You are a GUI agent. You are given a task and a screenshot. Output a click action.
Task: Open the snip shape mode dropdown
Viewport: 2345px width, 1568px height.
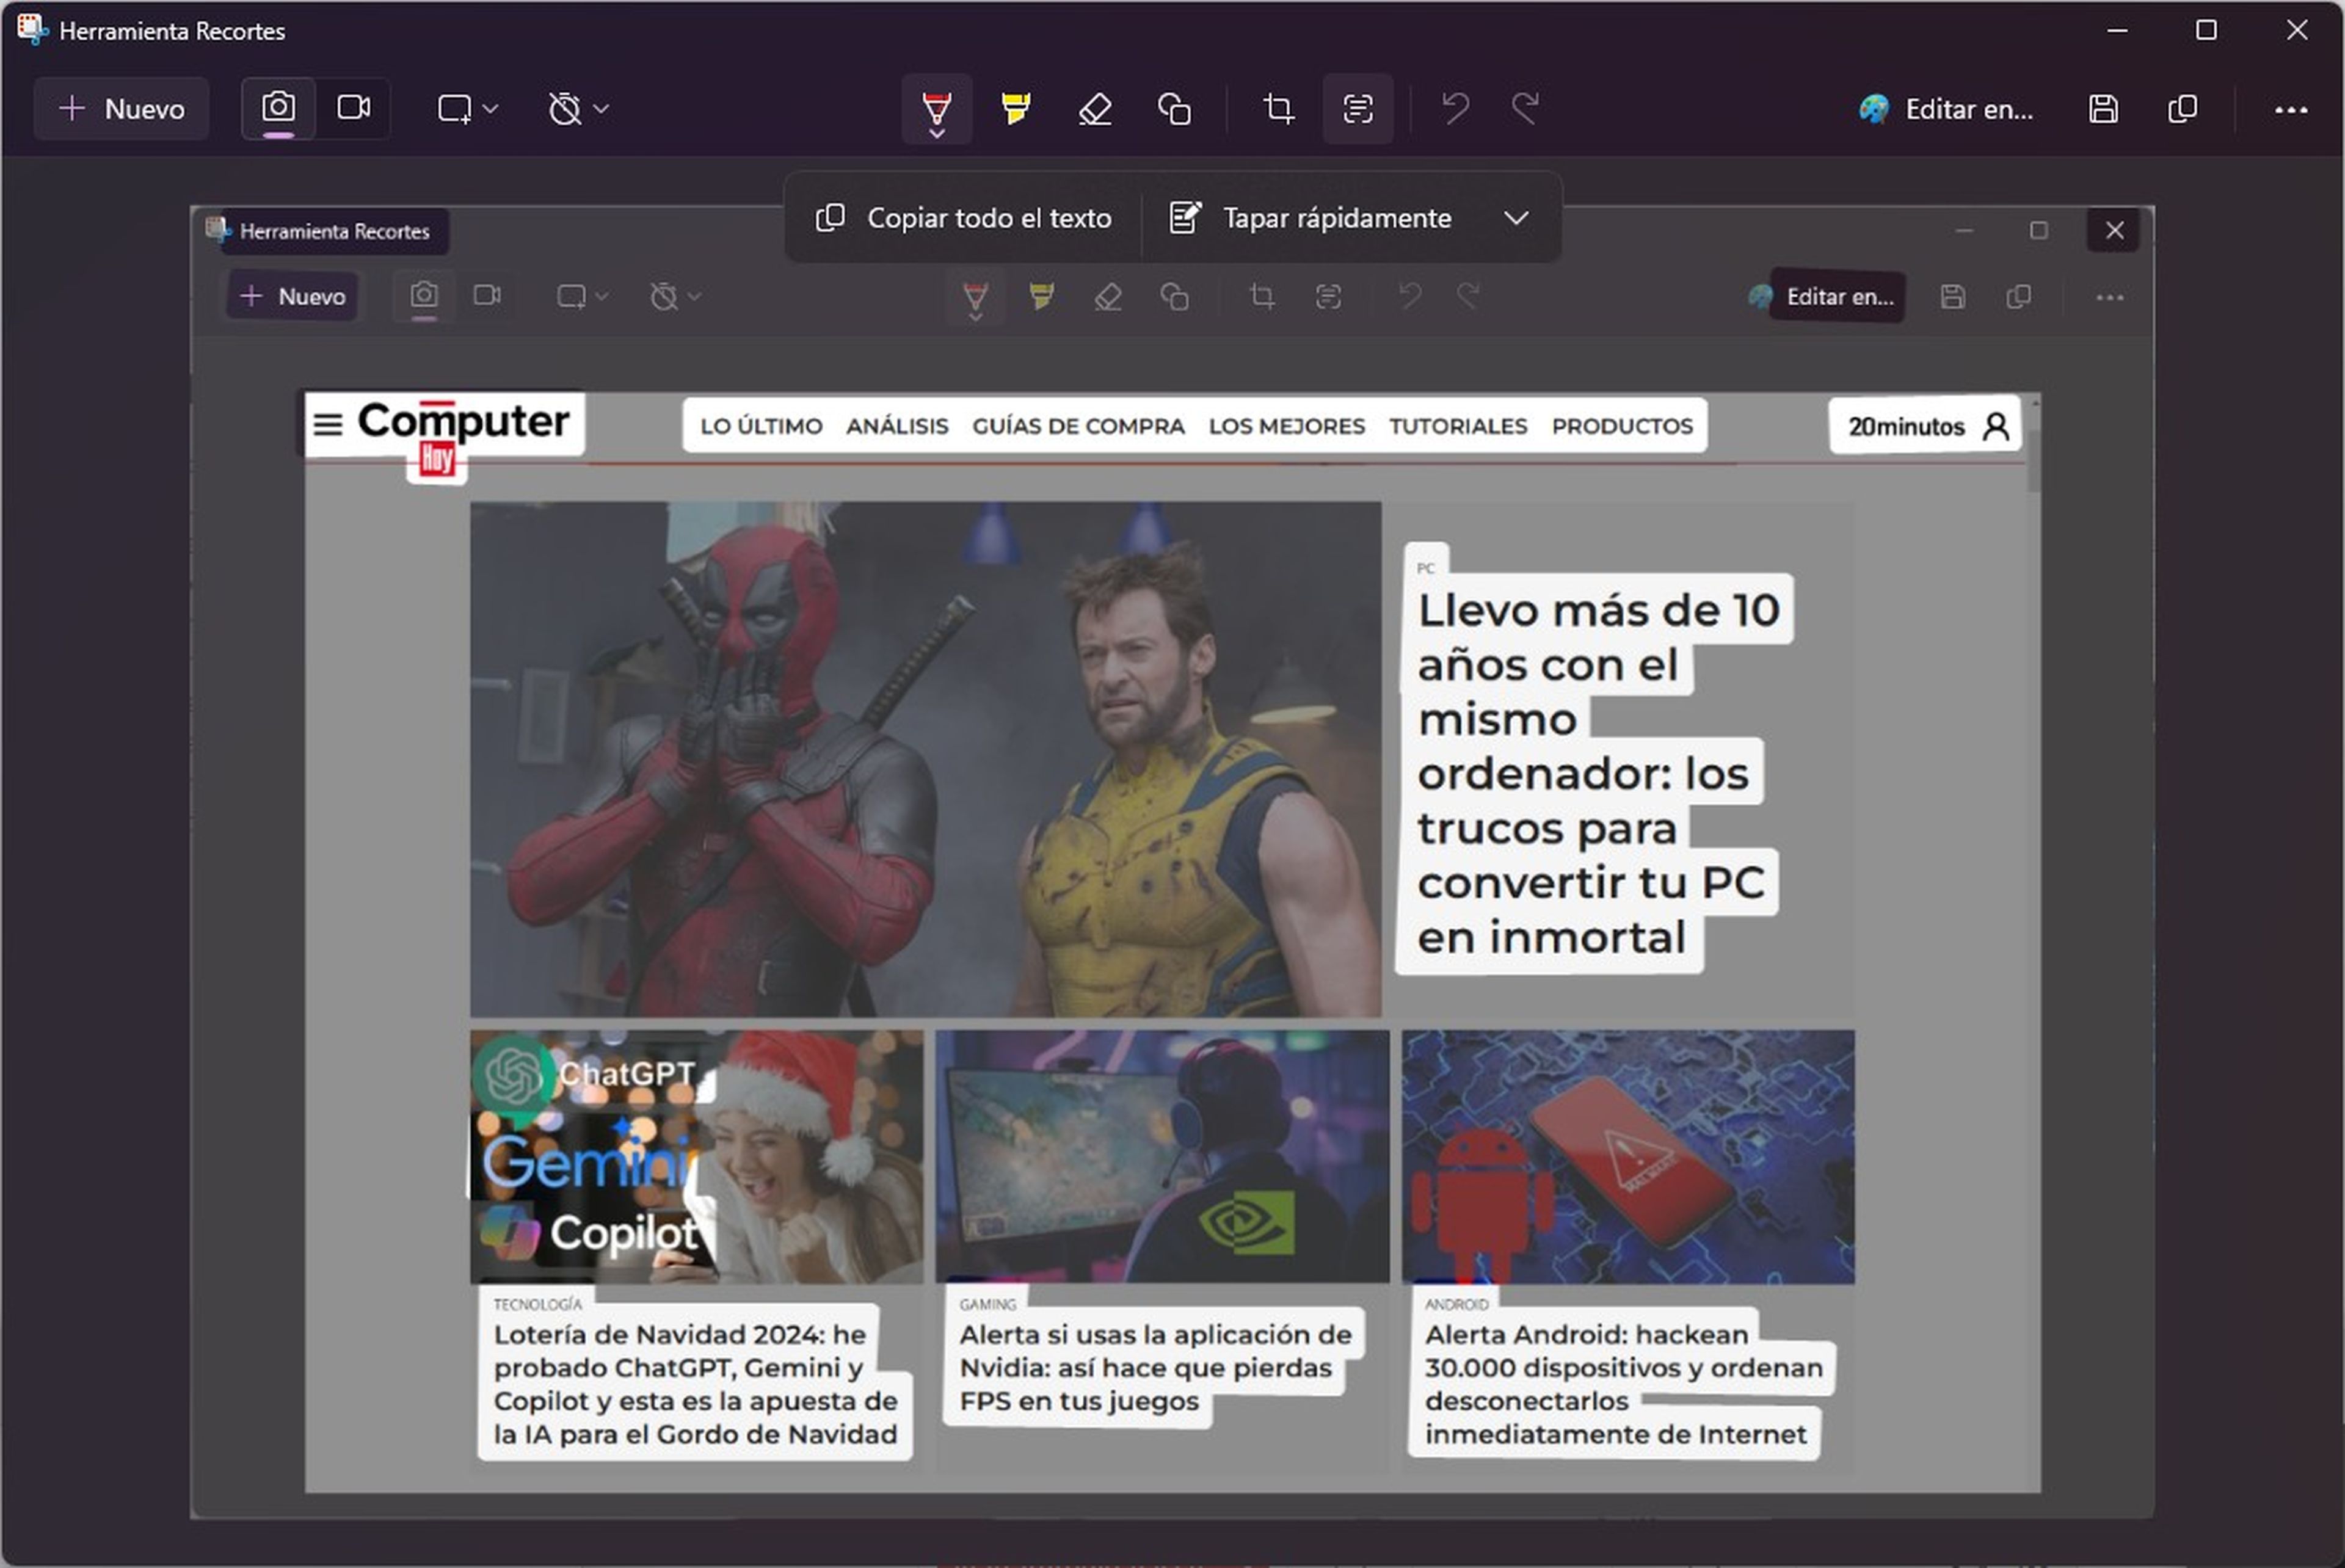(467, 108)
